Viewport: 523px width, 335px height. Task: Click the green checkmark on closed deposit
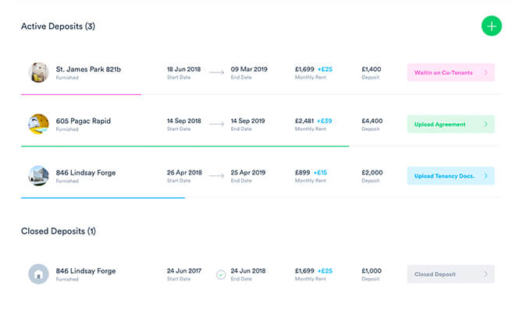click(x=221, y=274)
